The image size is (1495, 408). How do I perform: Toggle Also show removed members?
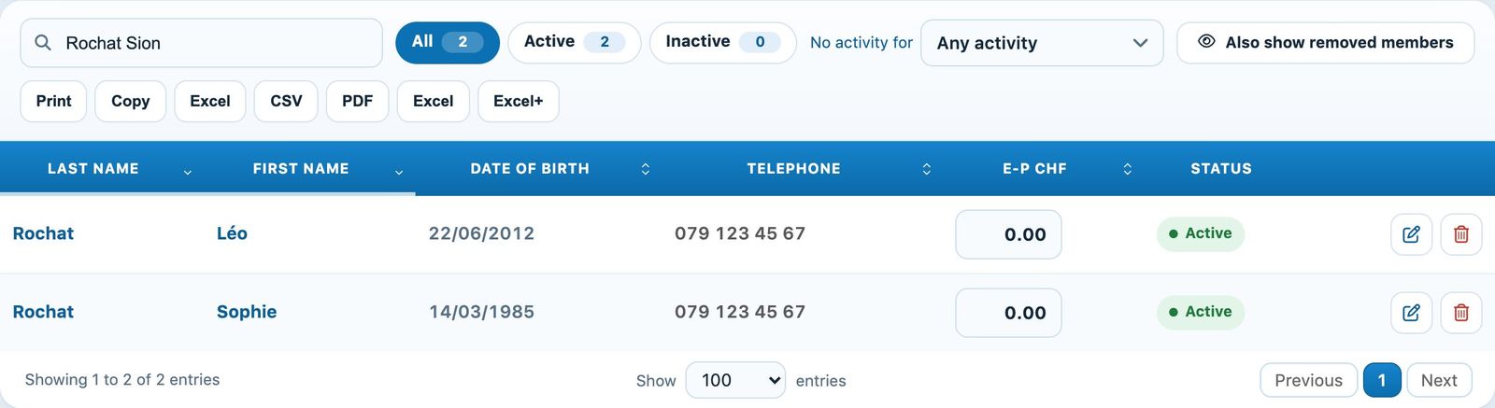(x=1325, y=43)
